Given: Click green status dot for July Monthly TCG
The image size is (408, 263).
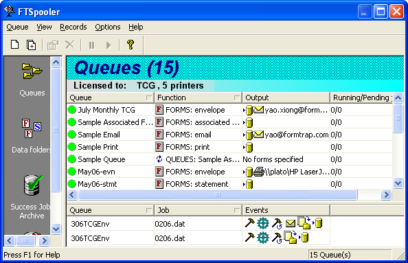Looking at the screenshot, I should tap(72, 110).
